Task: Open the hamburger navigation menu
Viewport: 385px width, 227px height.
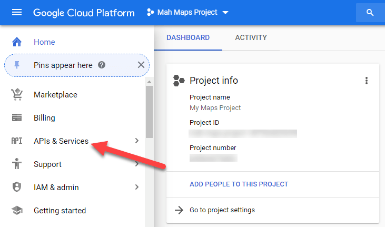Action: click(17, 13)
